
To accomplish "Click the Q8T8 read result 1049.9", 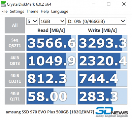I will click(x=51, y=61).
